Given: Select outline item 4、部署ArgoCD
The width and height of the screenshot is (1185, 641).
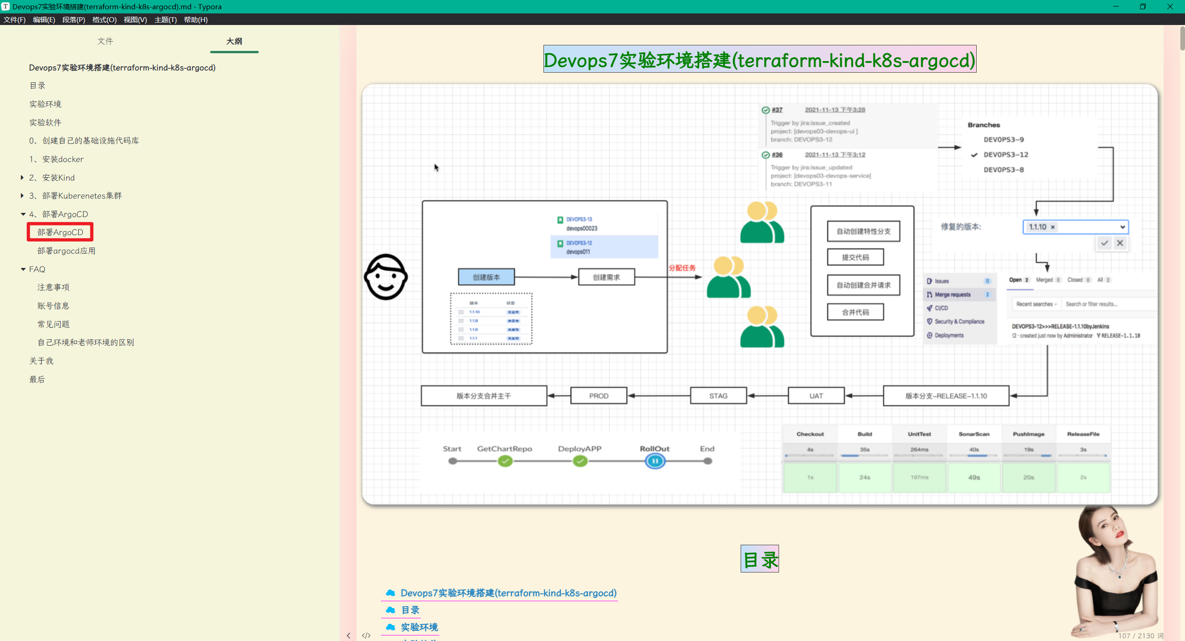Looking at the screenshot, I should click(x=58, y=214).
